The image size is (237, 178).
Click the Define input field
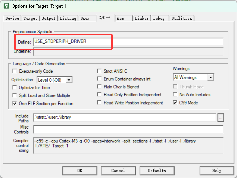click(128, 42)
